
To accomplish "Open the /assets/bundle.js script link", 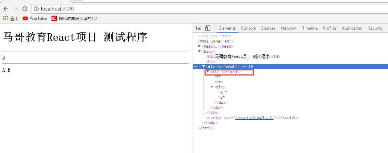I will coord(254,118).
